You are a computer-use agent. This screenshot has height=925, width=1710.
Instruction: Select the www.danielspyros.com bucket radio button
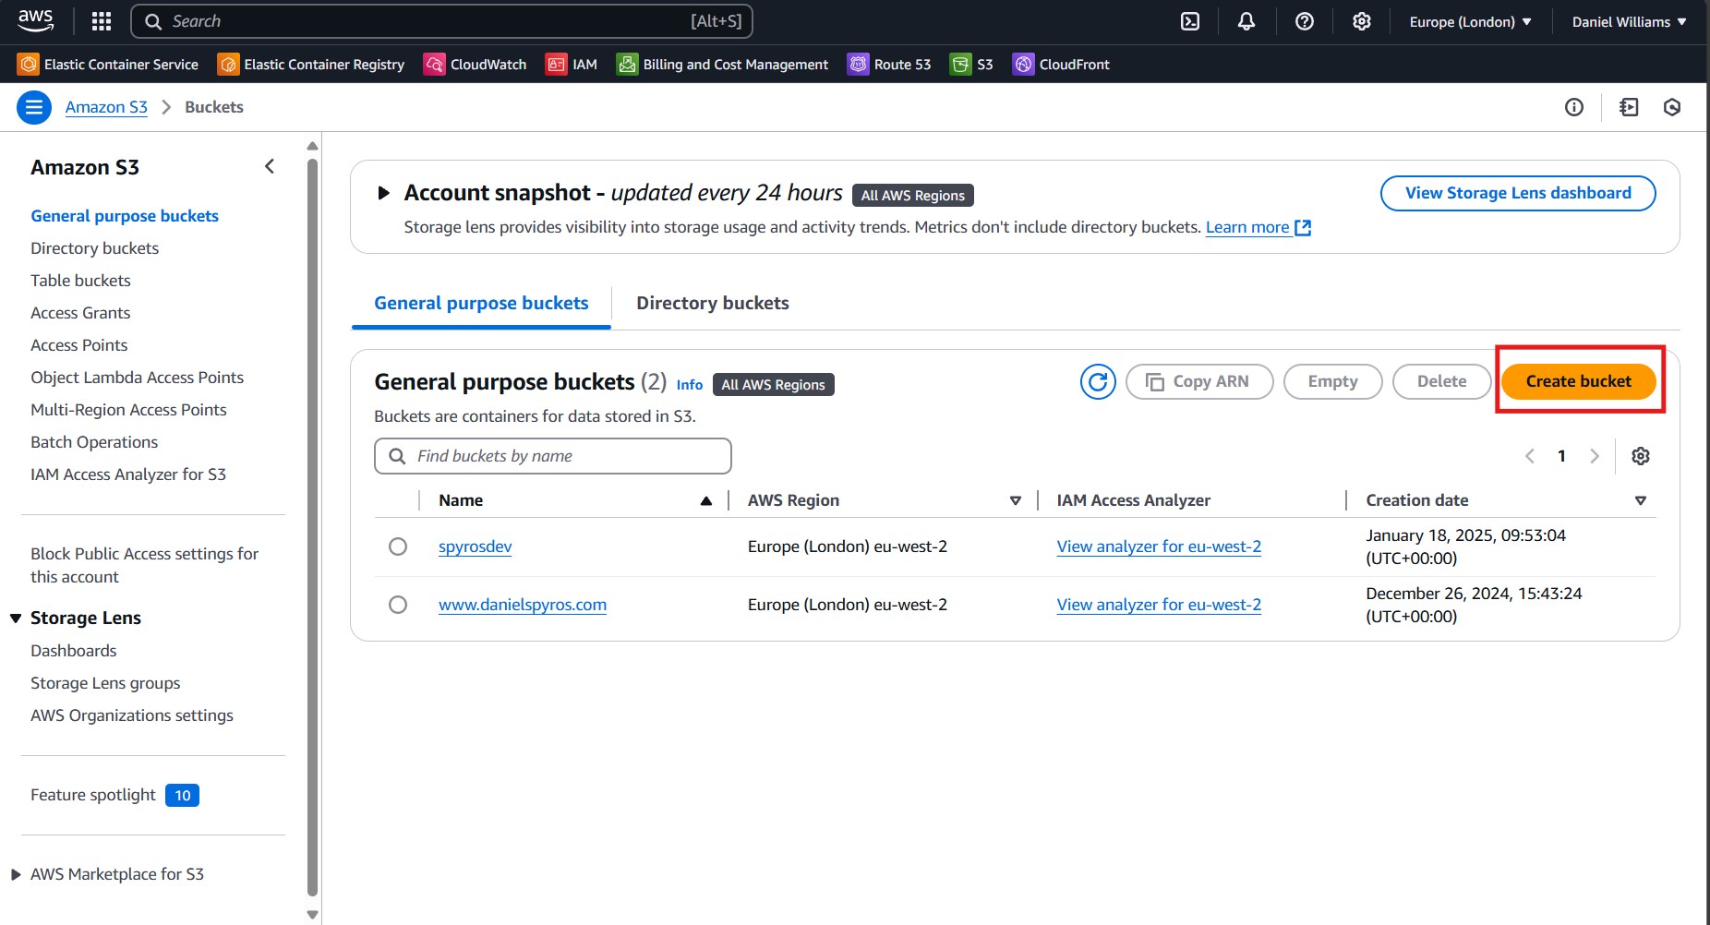click(x=398, y=605)
